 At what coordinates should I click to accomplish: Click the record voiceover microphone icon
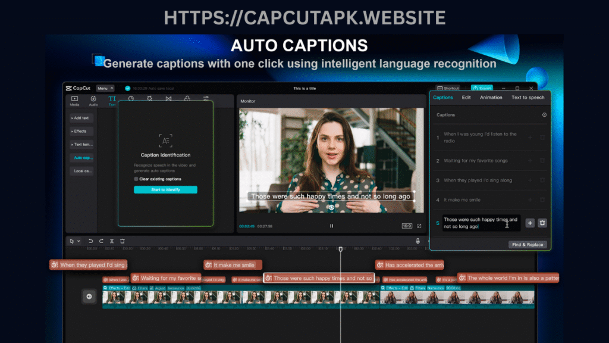coord(418,241)
